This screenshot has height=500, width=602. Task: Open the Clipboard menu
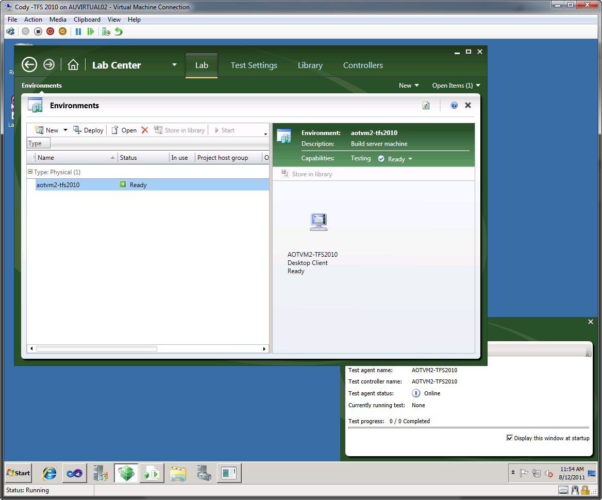[x=87, y=19]
